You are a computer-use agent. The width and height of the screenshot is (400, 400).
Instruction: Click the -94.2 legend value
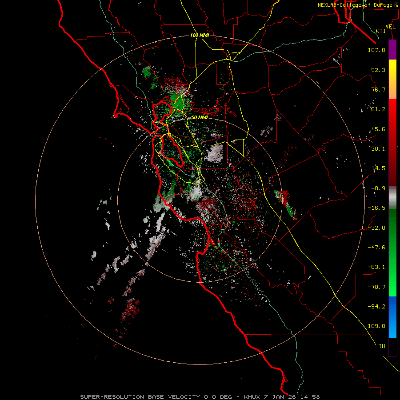376,307
